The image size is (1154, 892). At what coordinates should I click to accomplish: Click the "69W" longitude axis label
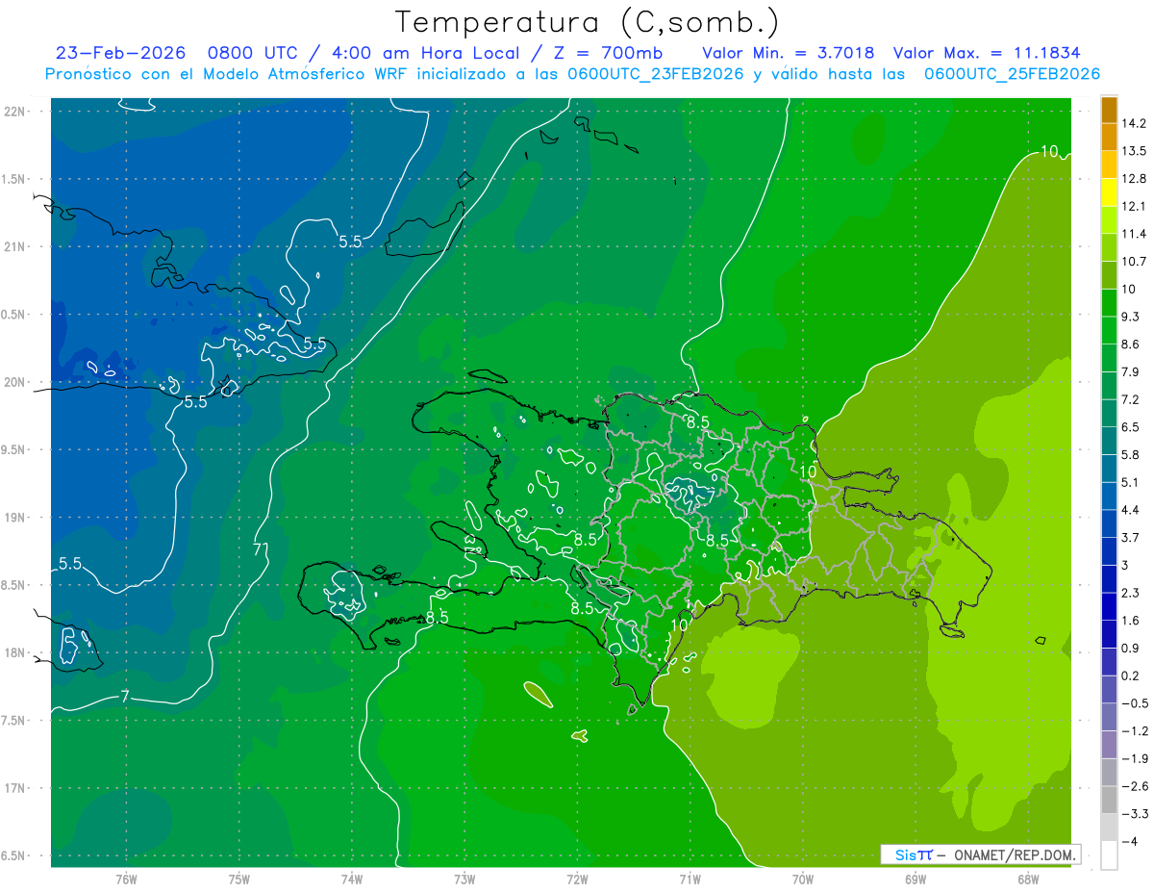pos(916,879)
